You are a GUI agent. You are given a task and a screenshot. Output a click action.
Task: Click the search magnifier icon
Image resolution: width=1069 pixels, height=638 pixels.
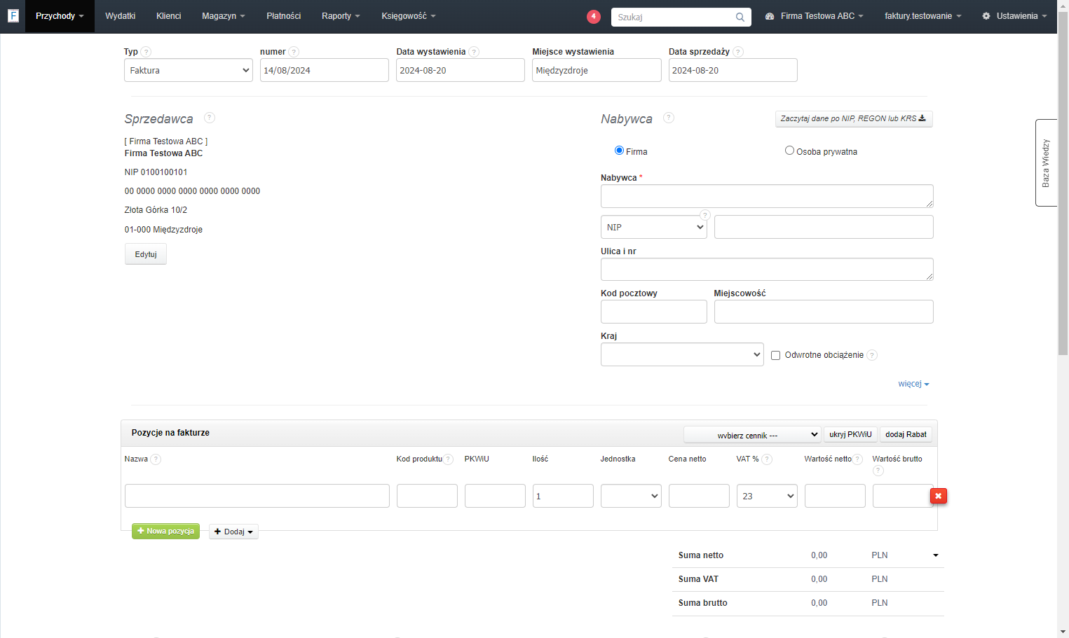pyautogui.click(x=740, y=17)
